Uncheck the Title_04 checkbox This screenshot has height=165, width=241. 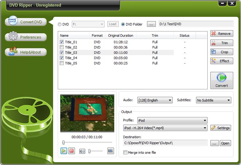coord(61,58)
